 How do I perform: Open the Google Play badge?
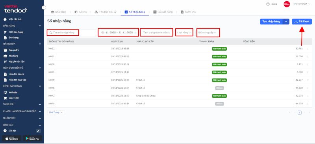(33, 139)
